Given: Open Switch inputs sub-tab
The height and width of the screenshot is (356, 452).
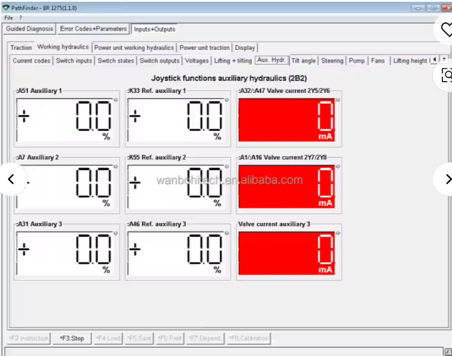Looking at the screenshot, I should (x=74, y=61).
